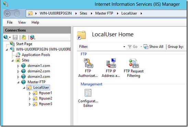
Task: Click the Management group heading
Action: 91,84
